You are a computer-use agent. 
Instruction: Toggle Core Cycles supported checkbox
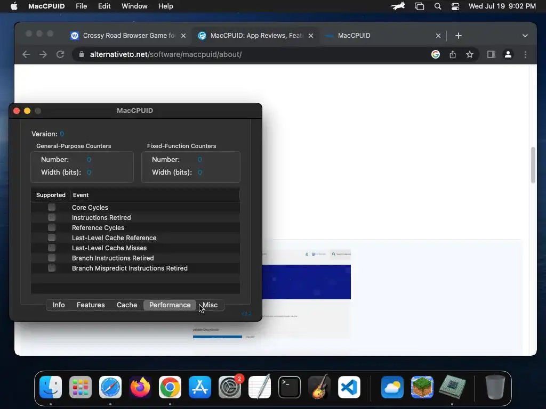pos(52,207)
